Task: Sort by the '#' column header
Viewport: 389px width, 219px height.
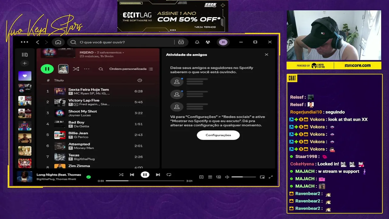Action: [48, 80]
